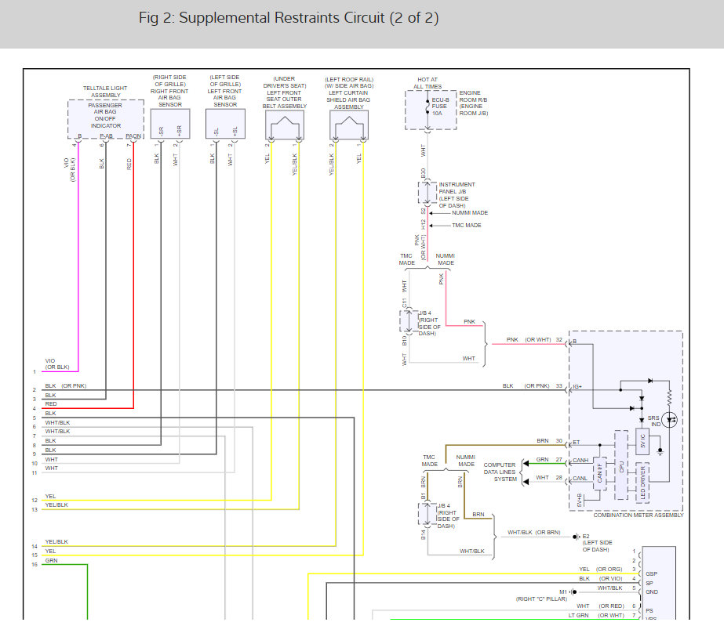Select the right front air bag sensor box
Viewport: 724px width, 633px height.
point(169,125)
